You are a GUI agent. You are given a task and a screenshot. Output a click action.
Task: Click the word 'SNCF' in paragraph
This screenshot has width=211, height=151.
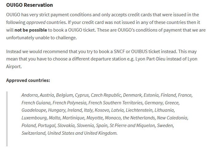coord(119,52)
